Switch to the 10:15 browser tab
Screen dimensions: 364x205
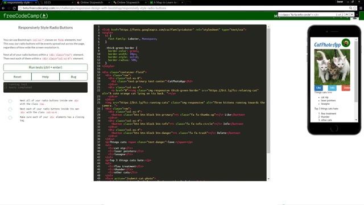click(57, 2)
